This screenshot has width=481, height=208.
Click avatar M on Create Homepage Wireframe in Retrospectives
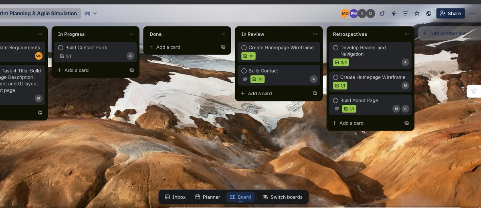pos(405,86)
